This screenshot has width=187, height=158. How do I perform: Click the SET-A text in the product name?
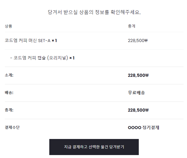44,41
